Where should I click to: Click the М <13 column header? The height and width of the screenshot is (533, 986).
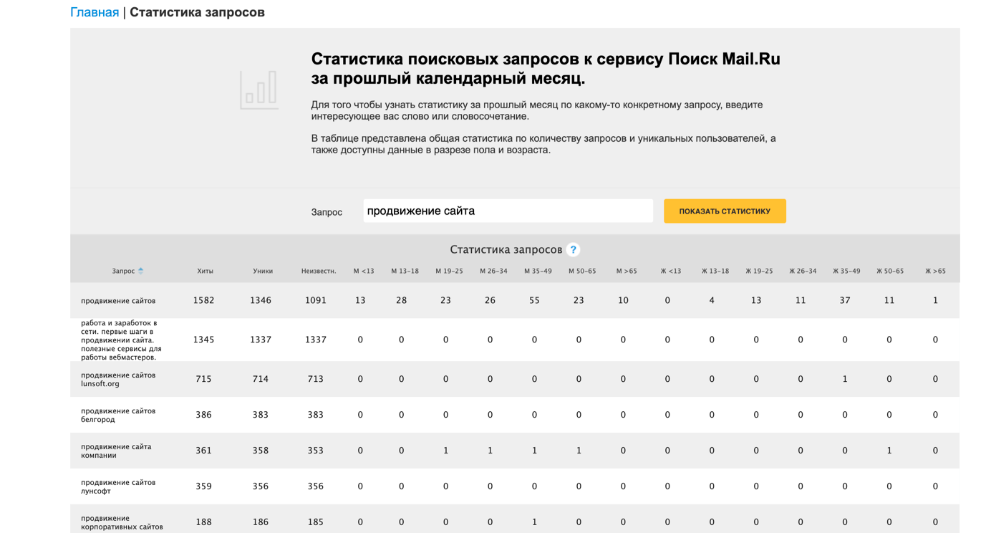(x=364, y=271)
